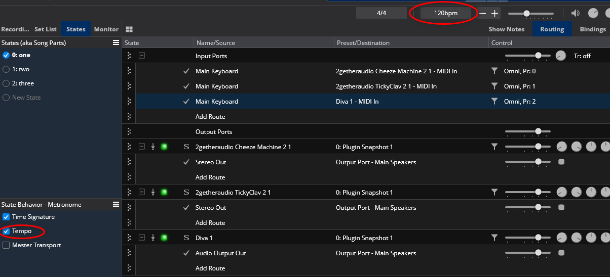Click the down arrow icon on the TickyClav plugin row
This screenshot has height=277, width=610.
click(153, 193)
